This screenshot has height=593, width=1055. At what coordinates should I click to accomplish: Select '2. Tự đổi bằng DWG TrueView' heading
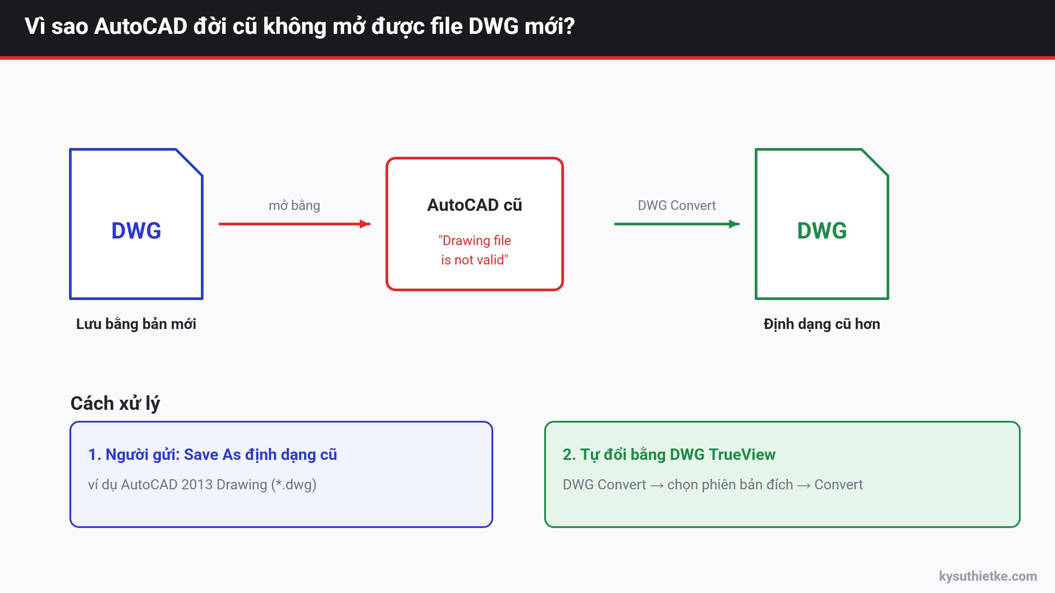(669, 455)
